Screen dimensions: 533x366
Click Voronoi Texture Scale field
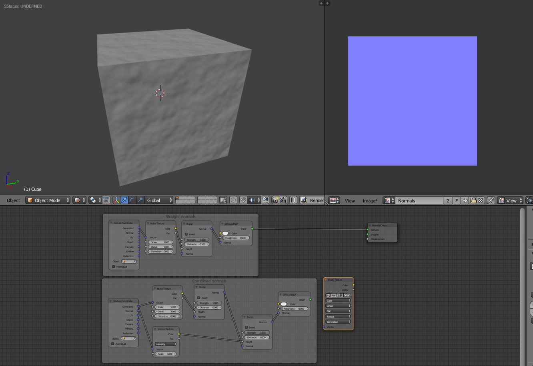tap(166, 354)
